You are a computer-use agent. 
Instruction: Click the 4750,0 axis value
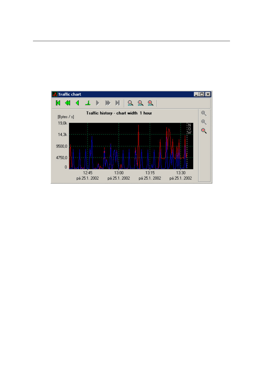tap(62, 158)
